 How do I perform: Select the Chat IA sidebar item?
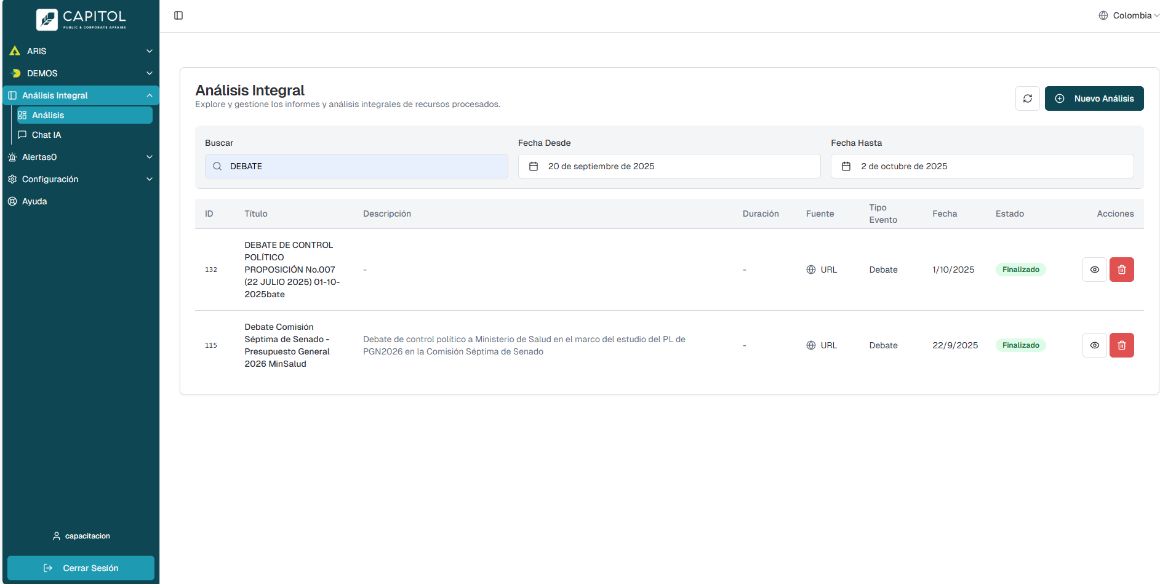point(46,135)
